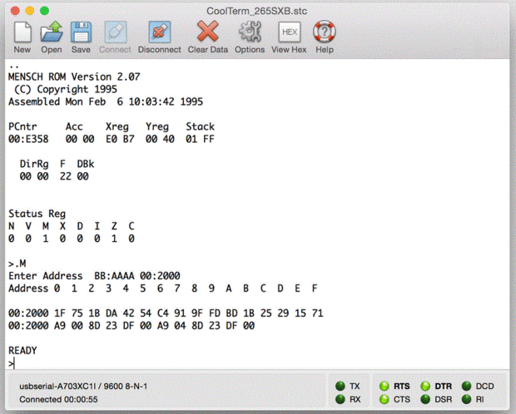Toggle the RTS signal LED
Image resolution: width=516 pixels, height=414 pixels.
point(384,386)
